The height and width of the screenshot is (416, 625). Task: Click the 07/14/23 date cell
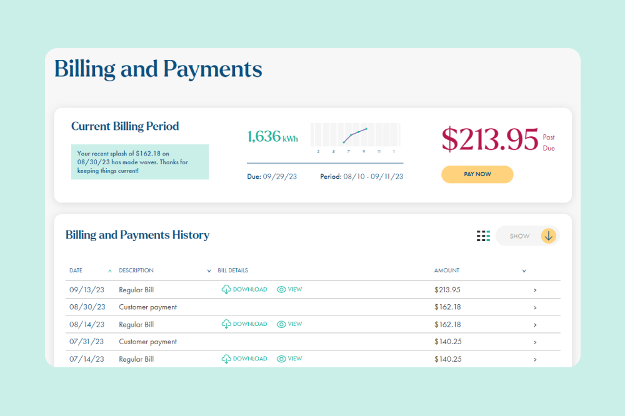coord(86,359)
